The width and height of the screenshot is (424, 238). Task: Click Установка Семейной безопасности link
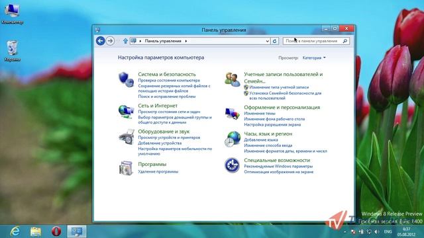click(x=286, y=95)
